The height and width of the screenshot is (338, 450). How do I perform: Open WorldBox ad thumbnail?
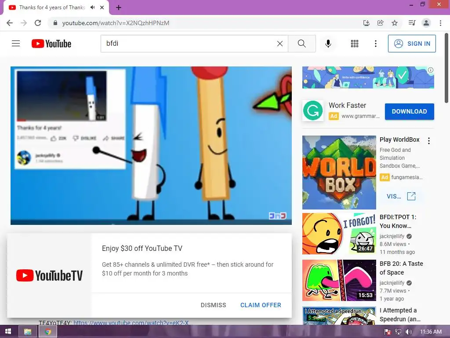pos(339,173)
